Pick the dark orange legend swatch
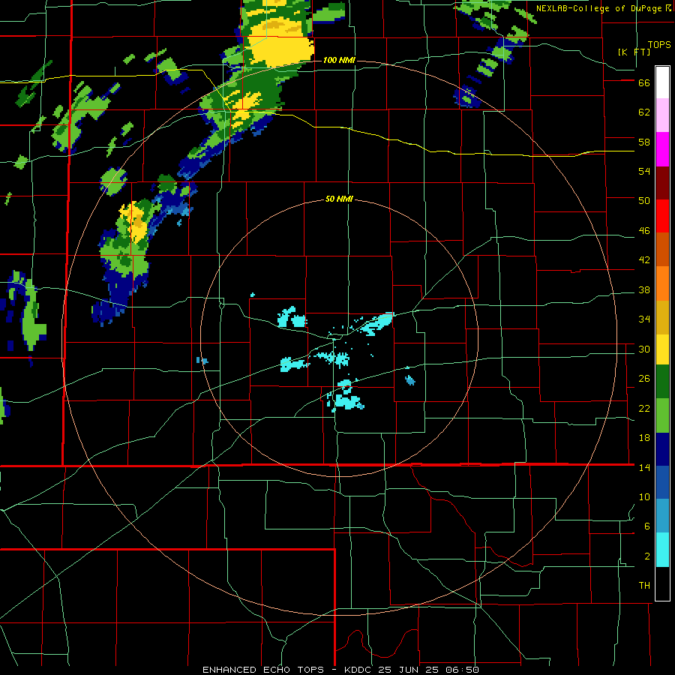The height and width of the screenshot is (675, 675). (662, 249)
